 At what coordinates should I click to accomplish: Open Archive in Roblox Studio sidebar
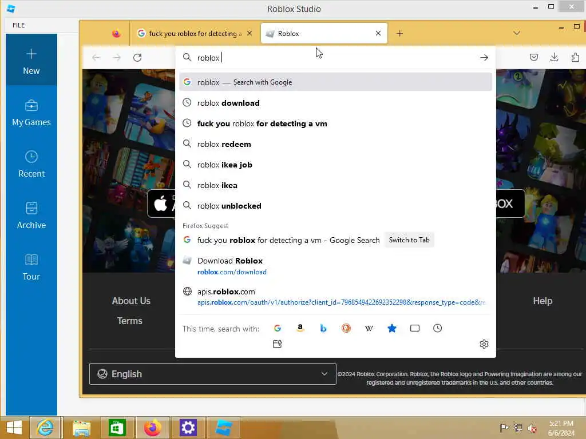coord(31,215)
